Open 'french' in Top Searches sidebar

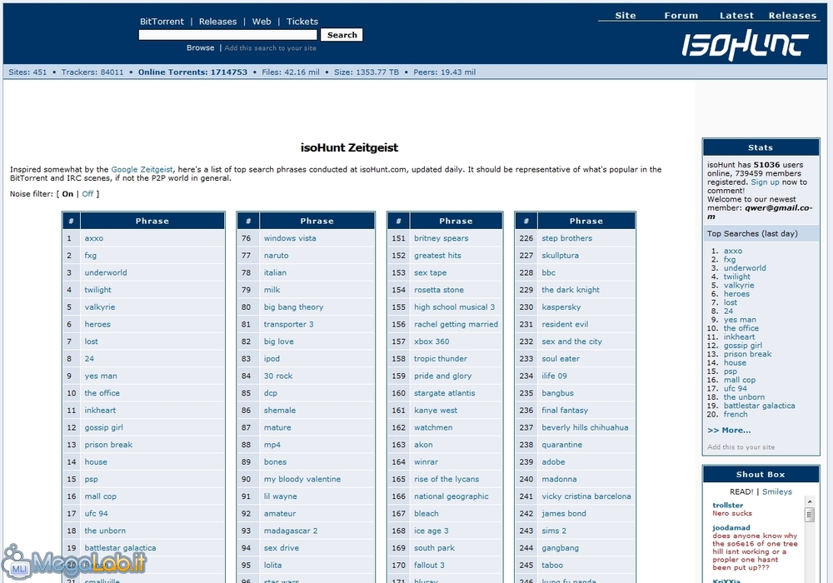736,414
